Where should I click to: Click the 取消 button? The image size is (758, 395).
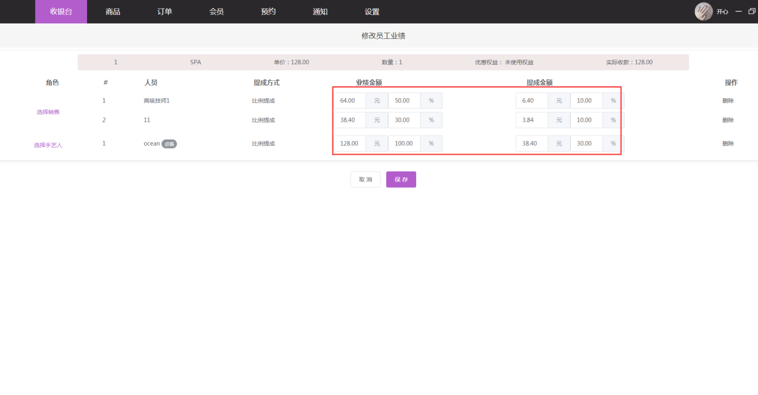[365, 179]
